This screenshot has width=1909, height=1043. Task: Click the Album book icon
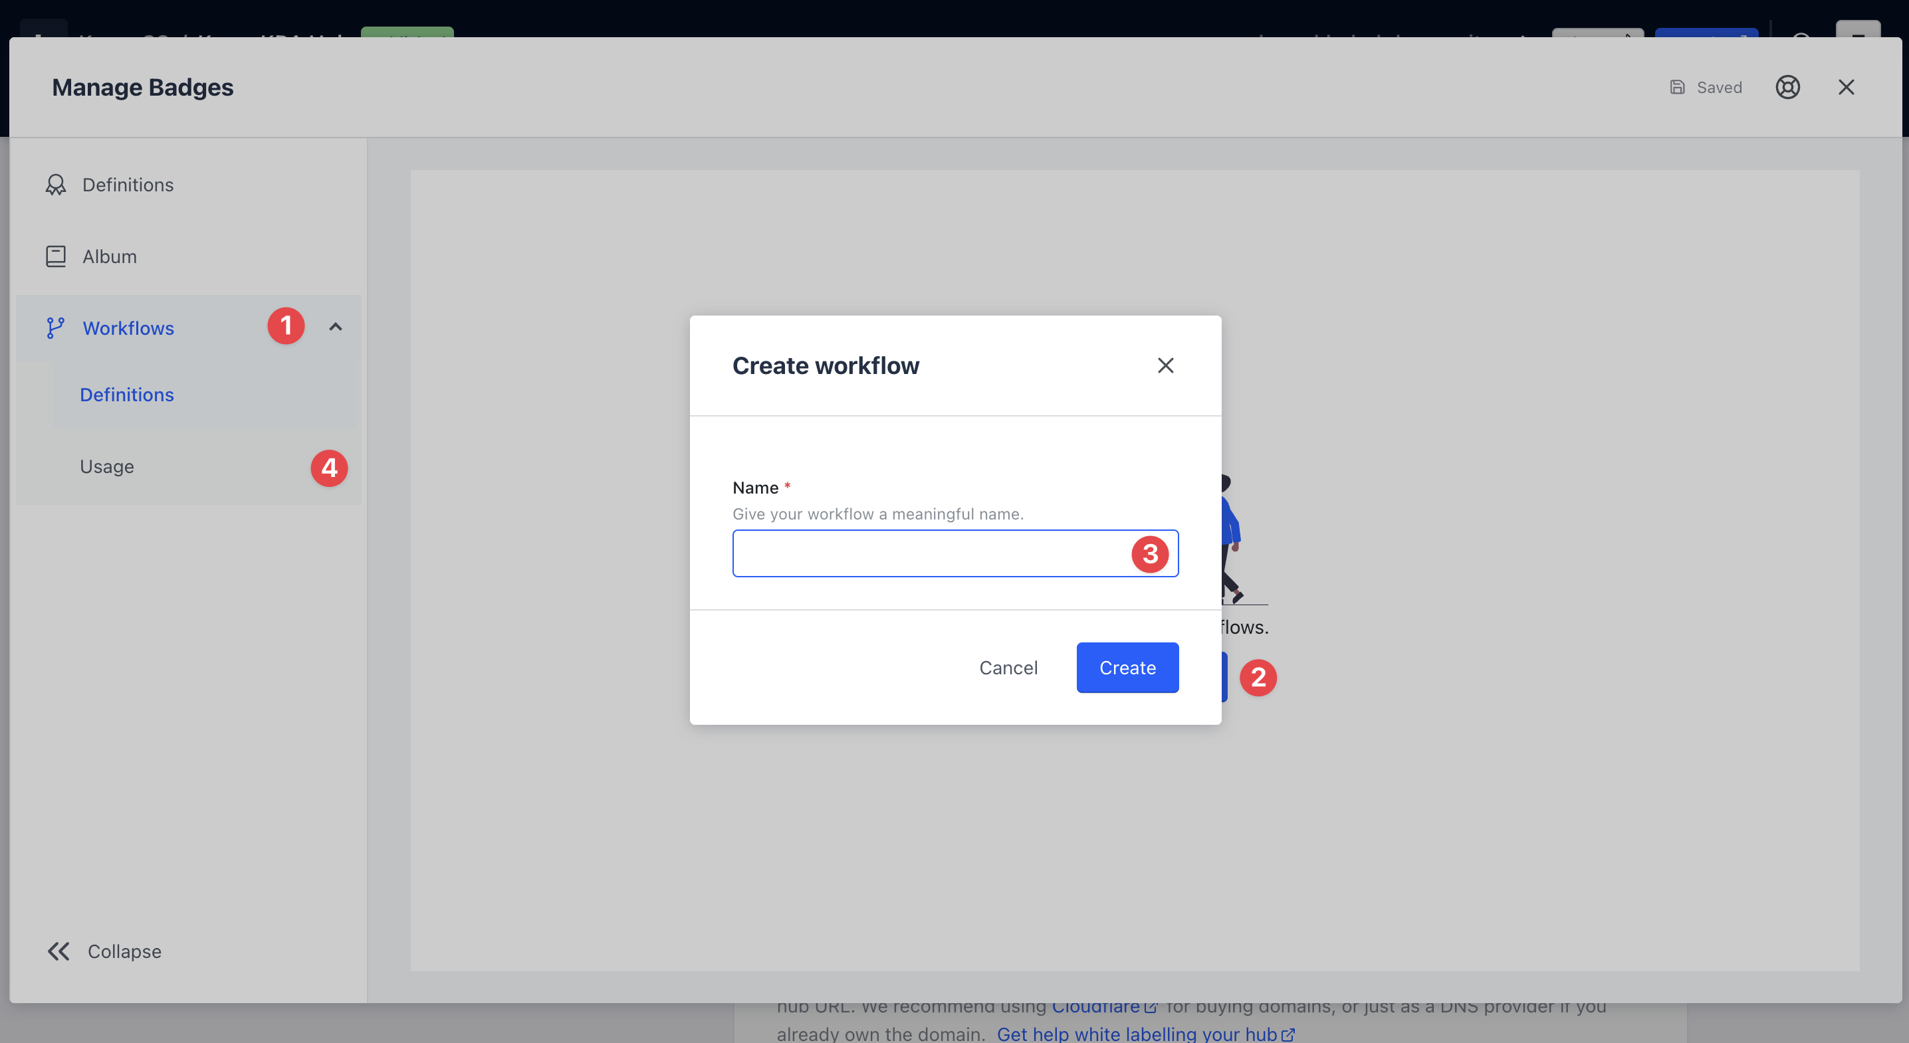56,256
